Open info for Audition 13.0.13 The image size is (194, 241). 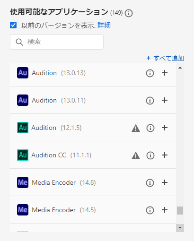(150, 73)
